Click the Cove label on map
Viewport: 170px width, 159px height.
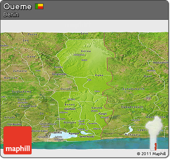tap(31, 56)
